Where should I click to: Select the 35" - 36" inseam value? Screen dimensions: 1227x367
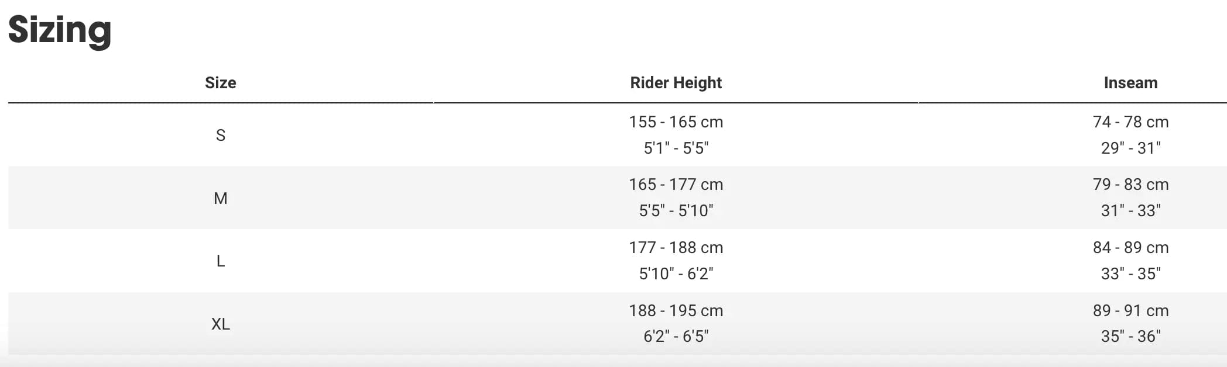click(x=1130, y=336)
